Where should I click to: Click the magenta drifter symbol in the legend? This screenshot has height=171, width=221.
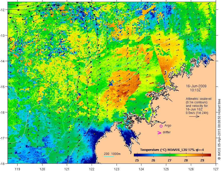tap(159, 133)
